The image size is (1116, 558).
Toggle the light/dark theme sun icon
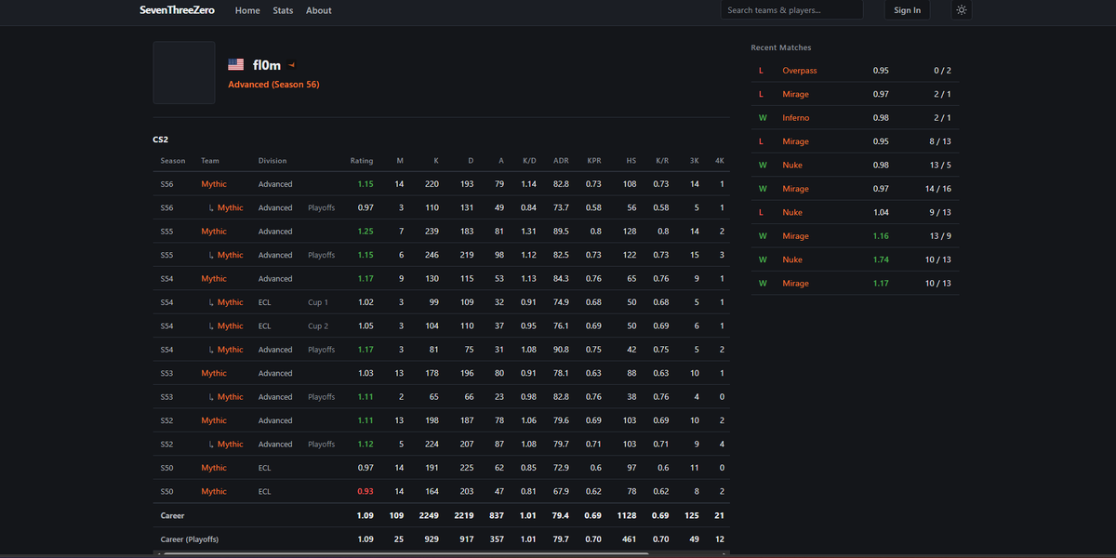pos(962,10)
